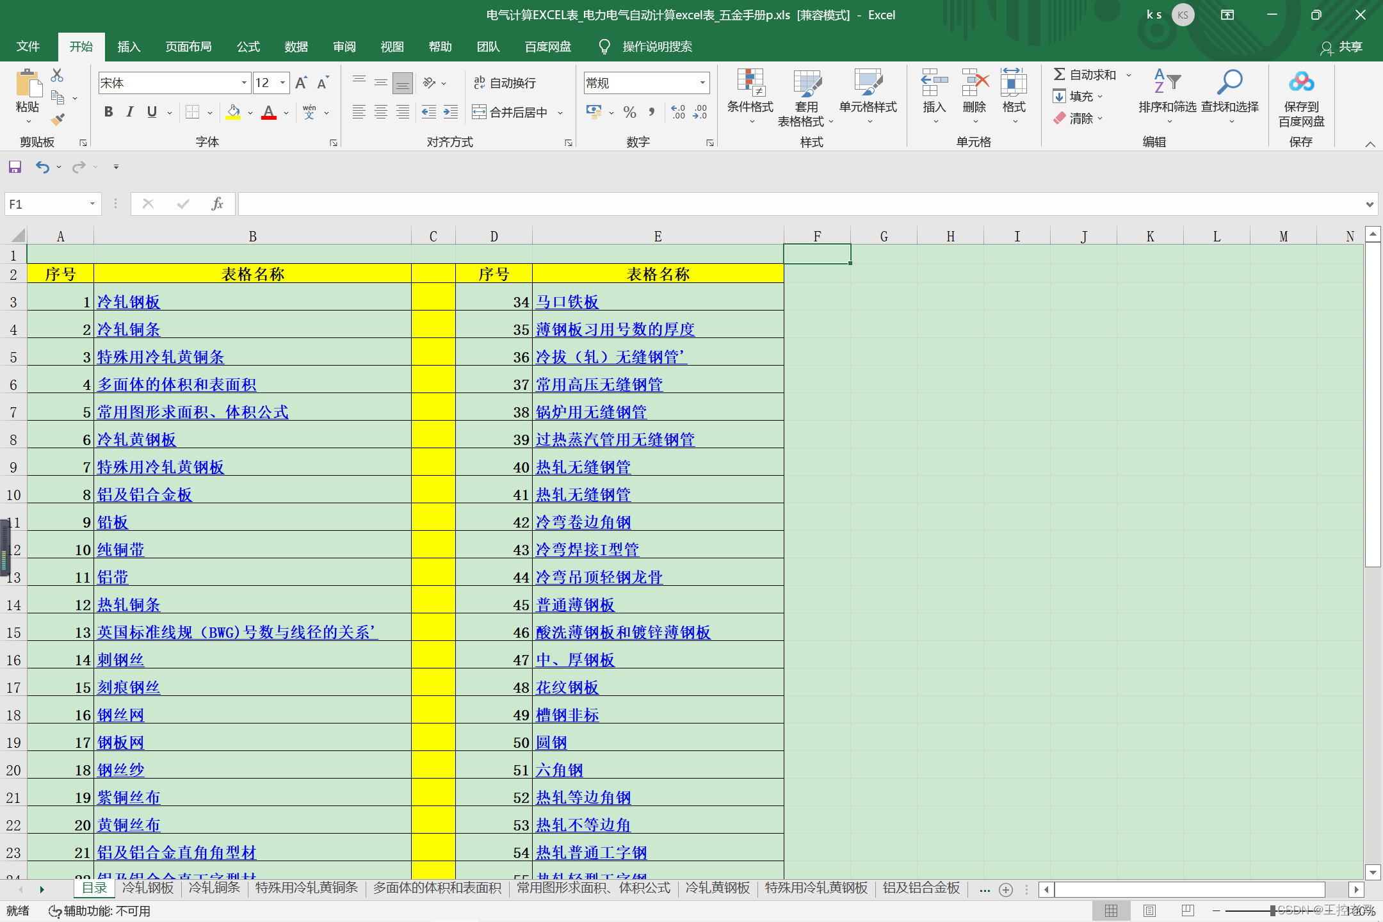Screen dimensions: 1383x922
Task: Switch to the 冷轧钢板 sheet tab
Action: [148, 888]
